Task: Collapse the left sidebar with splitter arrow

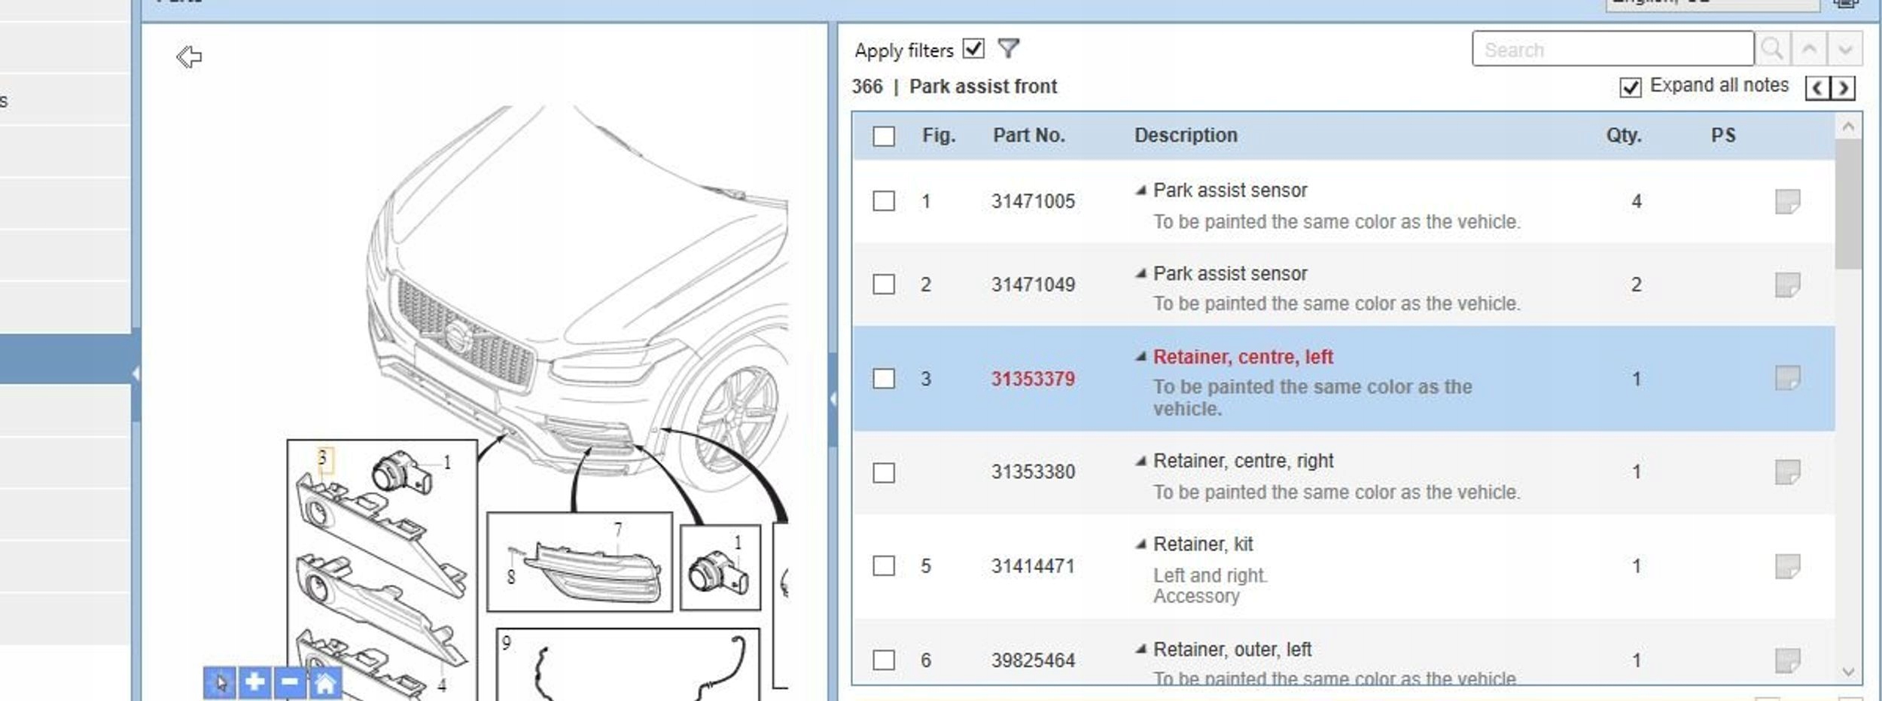Action: coord(136,373)
